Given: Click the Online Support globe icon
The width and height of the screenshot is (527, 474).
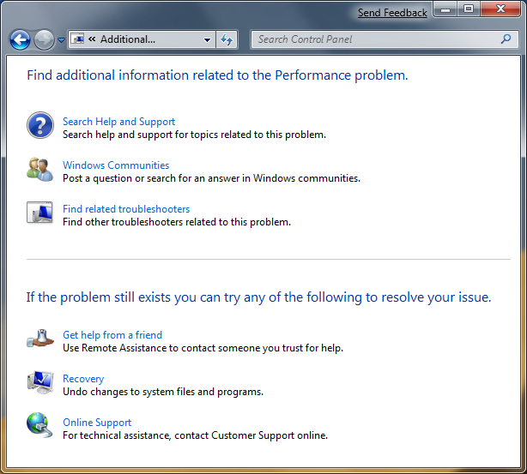Looking at the screenshot, I should tap(39, 425).
